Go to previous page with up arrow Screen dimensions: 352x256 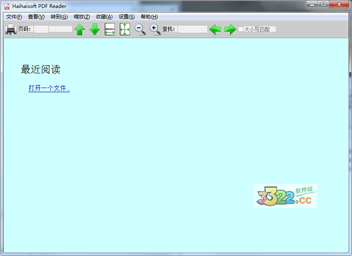tap(80, 29)
